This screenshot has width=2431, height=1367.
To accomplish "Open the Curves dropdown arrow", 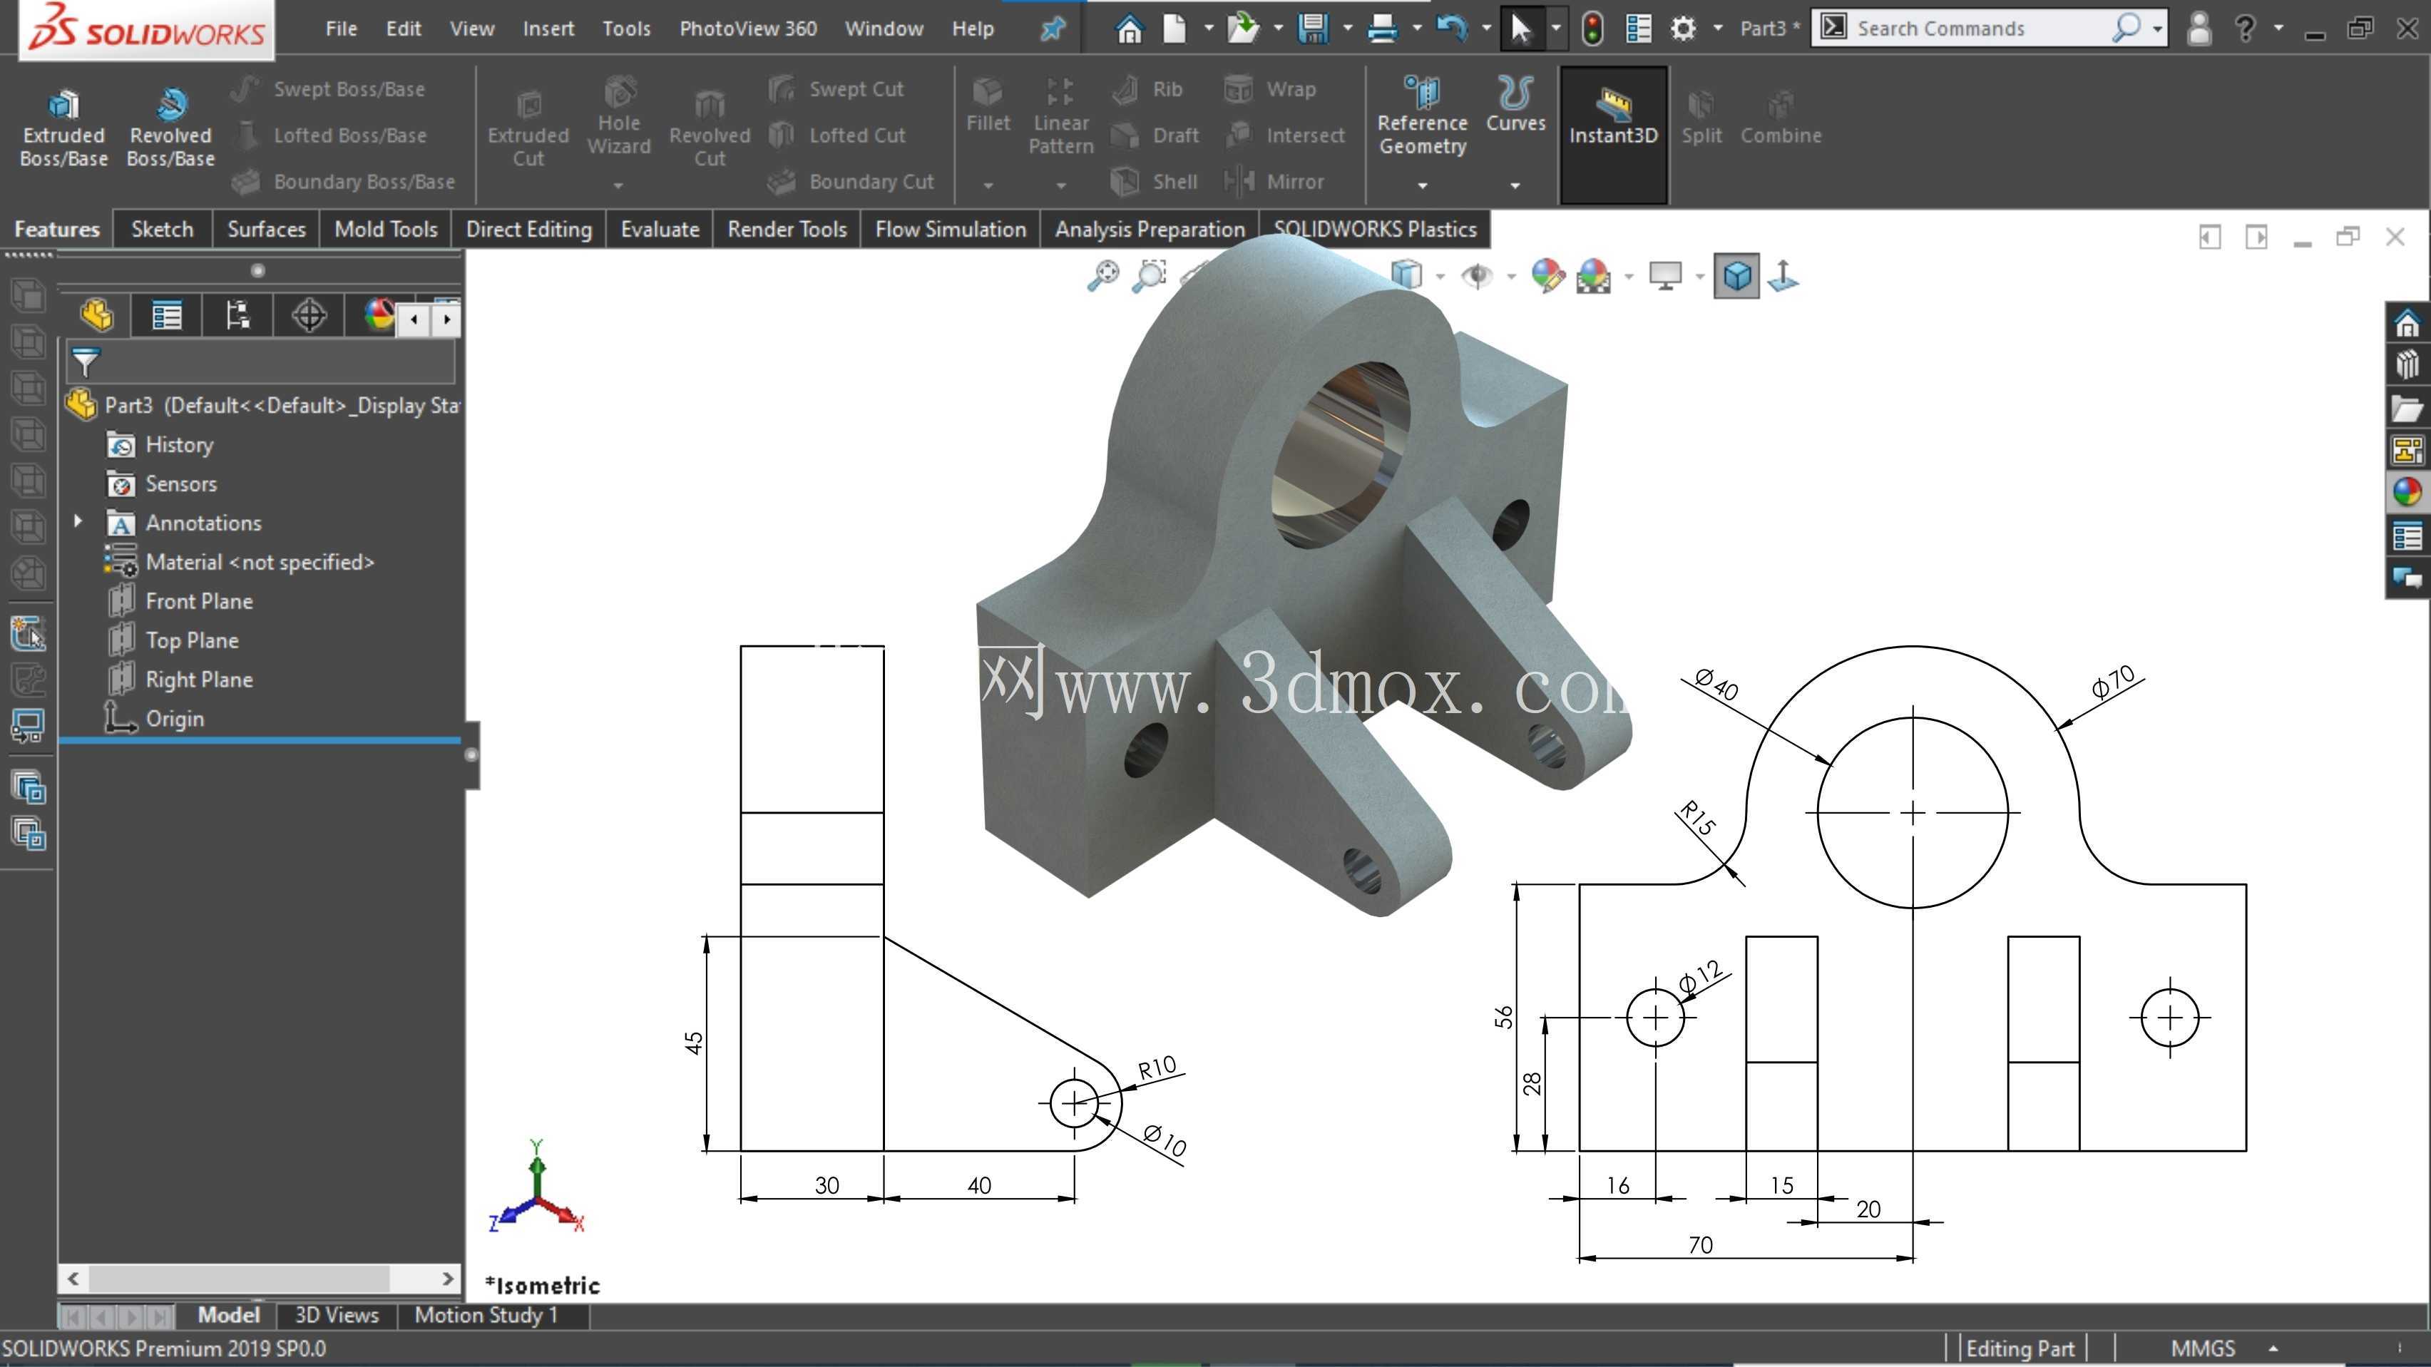I will point(1515,186).
